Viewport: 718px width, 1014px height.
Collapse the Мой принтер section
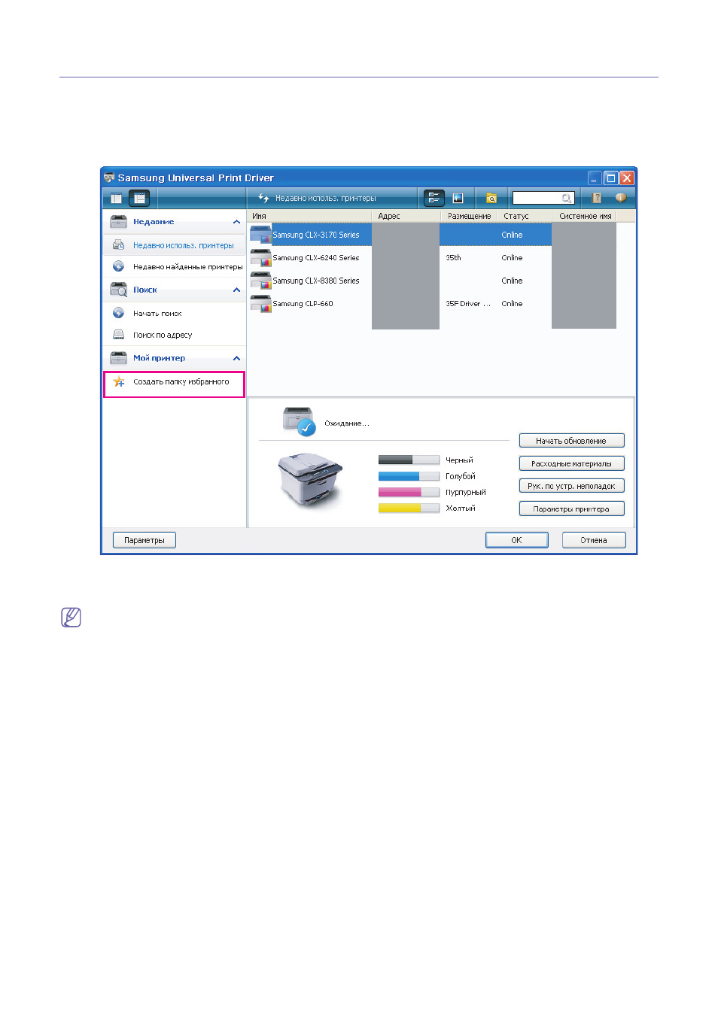coord(236,358)
